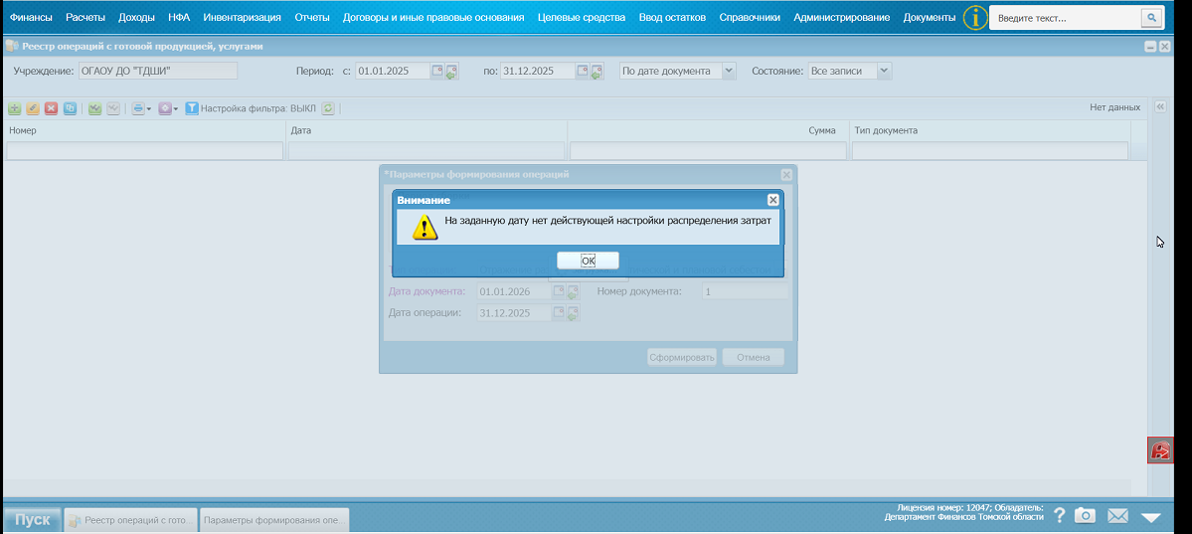Click the green approve operation icon
This screenshot has height=534, width=1192.
coord(94,108)
